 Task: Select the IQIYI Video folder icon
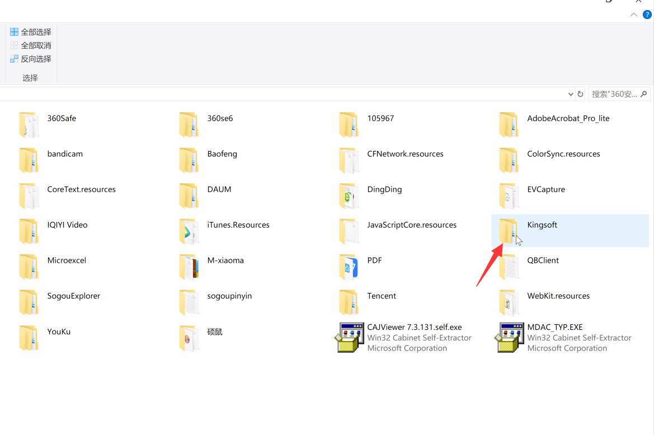point(29,231)
